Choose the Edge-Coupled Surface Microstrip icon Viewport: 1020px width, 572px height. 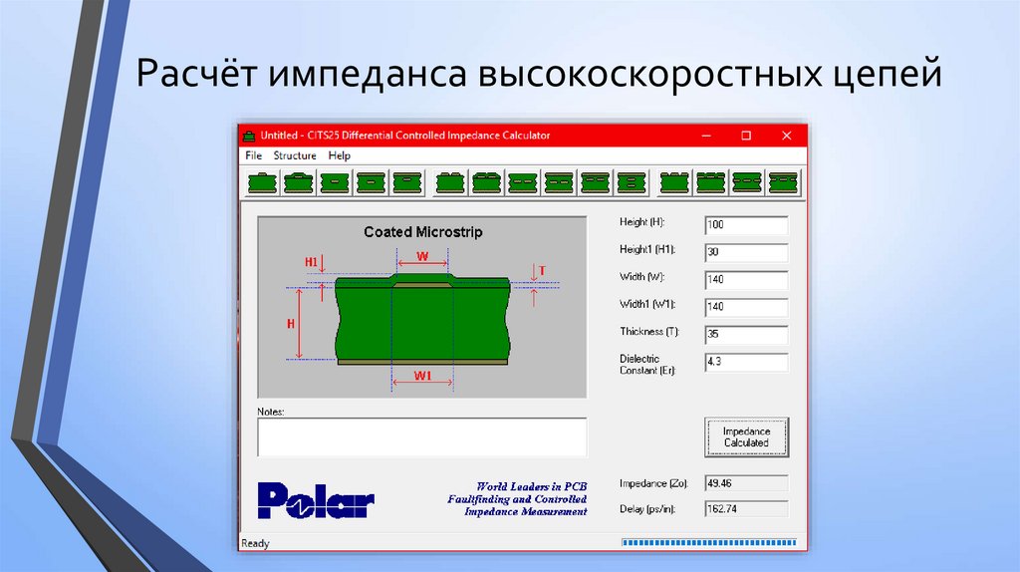[450, 182]
